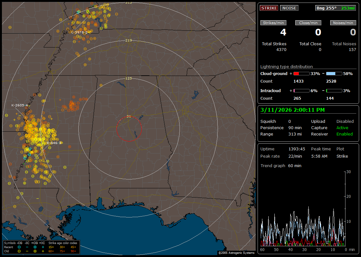The width and height of the screenshot is (361, 257).
Task: Click the recent positive CG symbol in legend
Action: 35,247
